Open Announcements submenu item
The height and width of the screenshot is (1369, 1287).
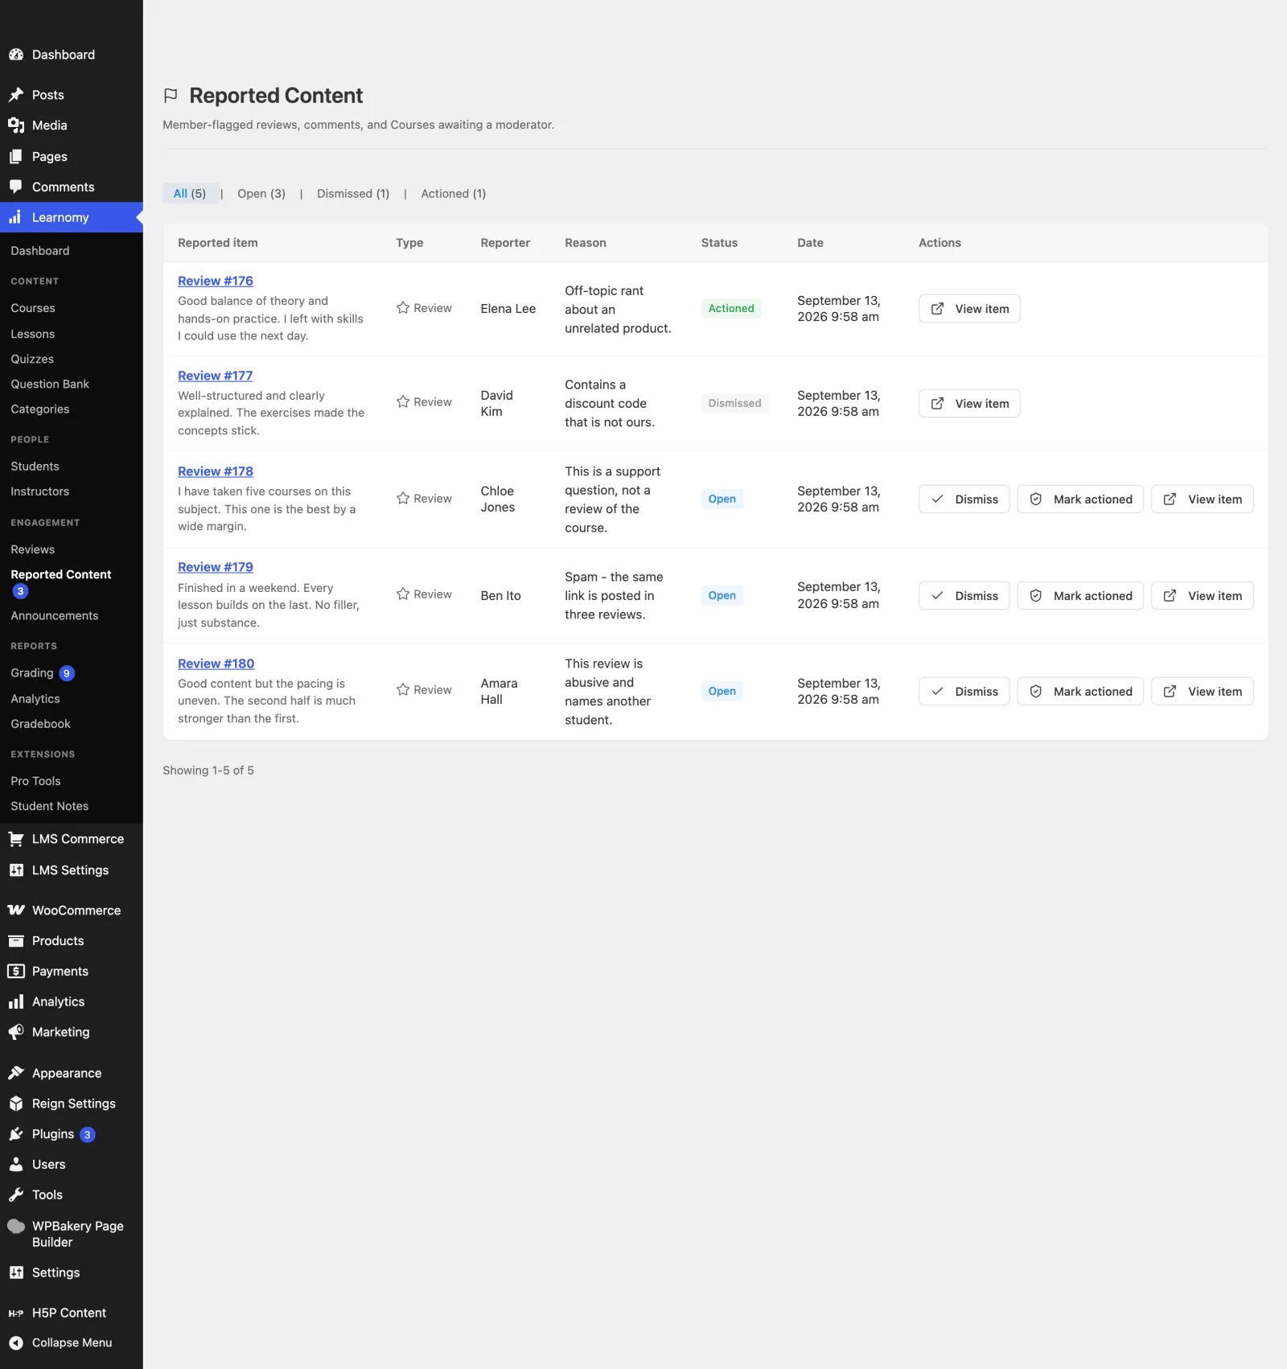point(55,616)
